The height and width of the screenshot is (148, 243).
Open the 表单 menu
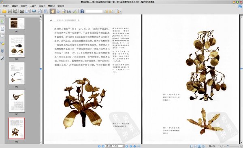51,6
